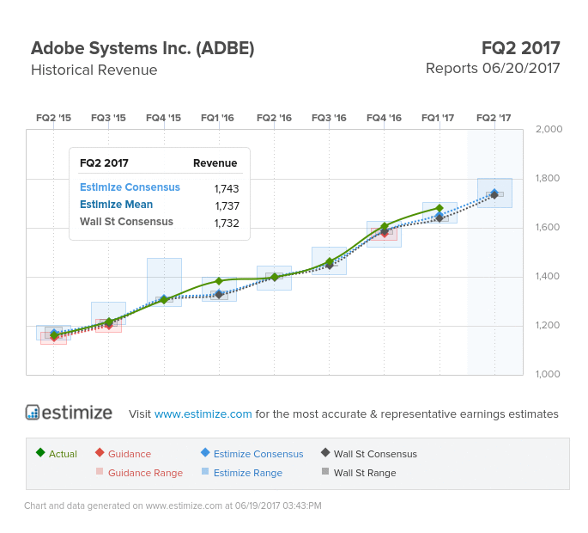Click the 2,000 y-axis label
588x533 pixels.
(x=549, y=129)
